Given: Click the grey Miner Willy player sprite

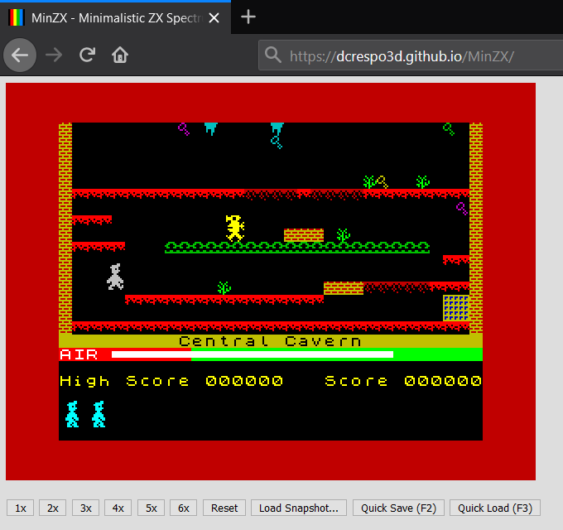Looking at the screenshot, I should click(x=115, y=277).
